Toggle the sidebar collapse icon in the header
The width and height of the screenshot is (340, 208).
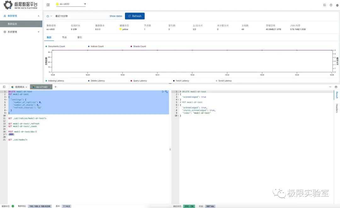click(48, 4)
